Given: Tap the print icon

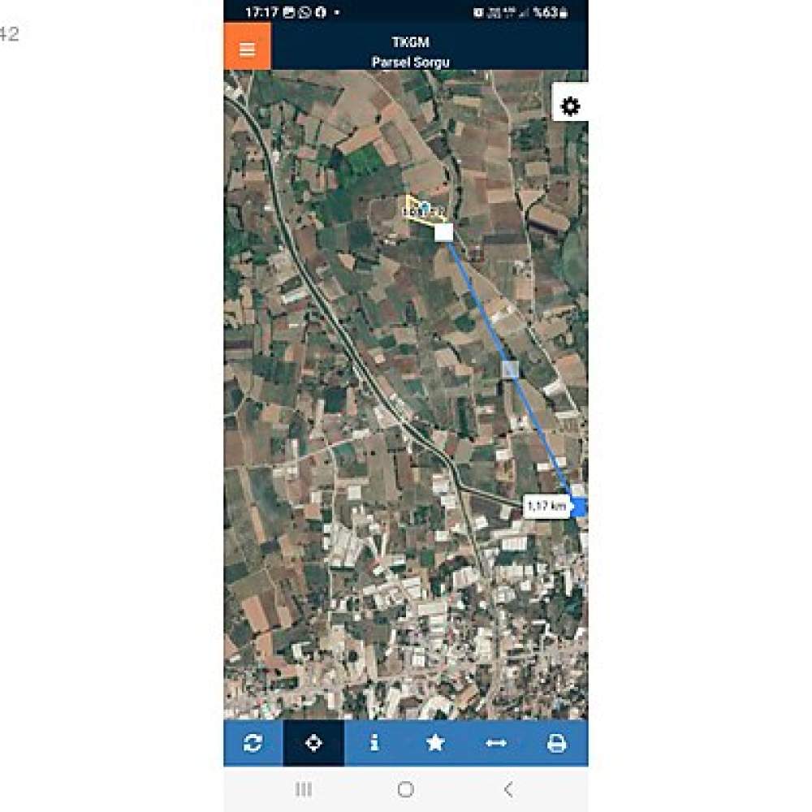Looking at the screenshot, I should (557, 743).
